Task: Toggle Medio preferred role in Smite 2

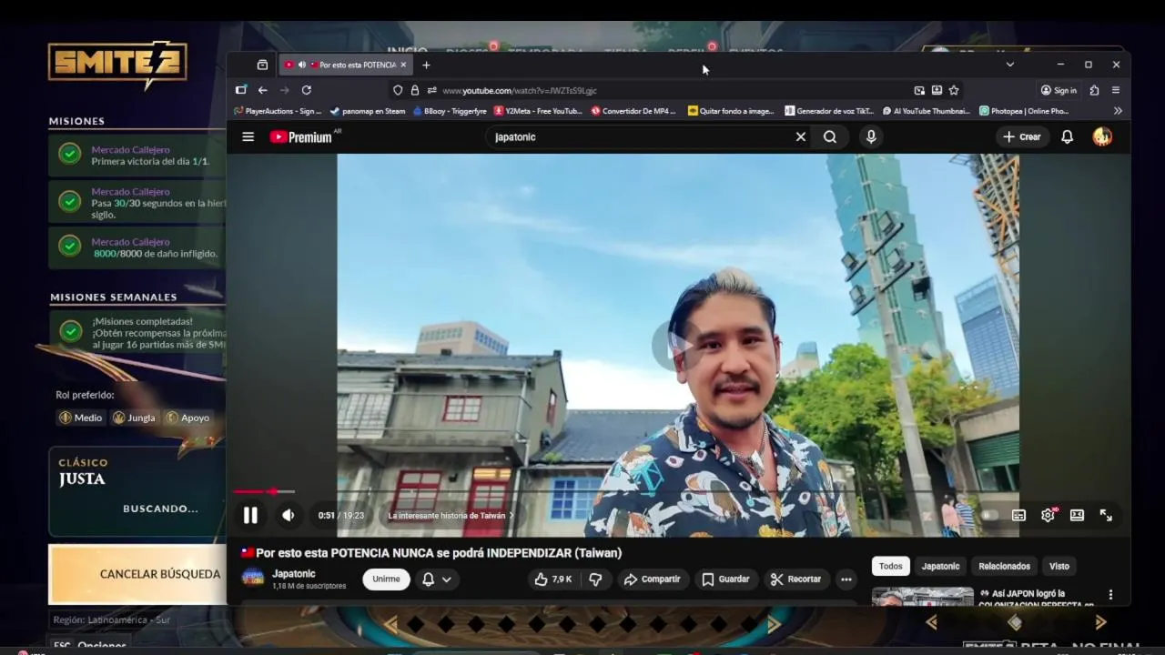Action: [x=80, y=418]
